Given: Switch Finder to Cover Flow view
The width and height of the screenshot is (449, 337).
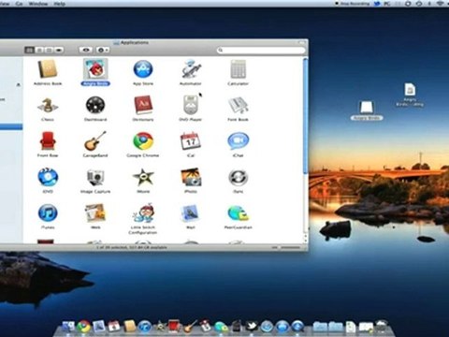Looking at the screenshot, I should (59, 50).
